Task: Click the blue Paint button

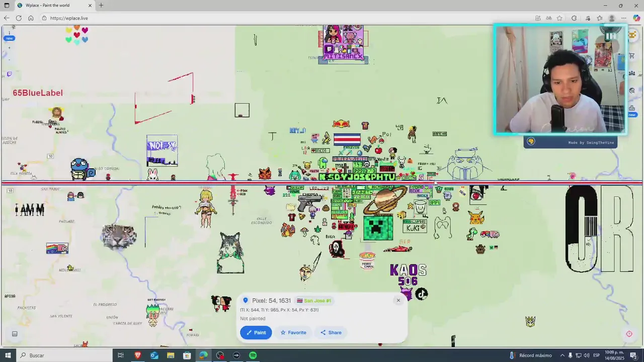Action: pyautogui.click(x=256, y=332)
